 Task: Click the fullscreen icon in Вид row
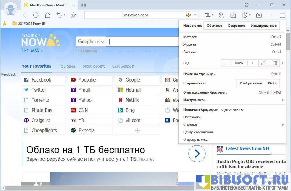pos(264,63)
